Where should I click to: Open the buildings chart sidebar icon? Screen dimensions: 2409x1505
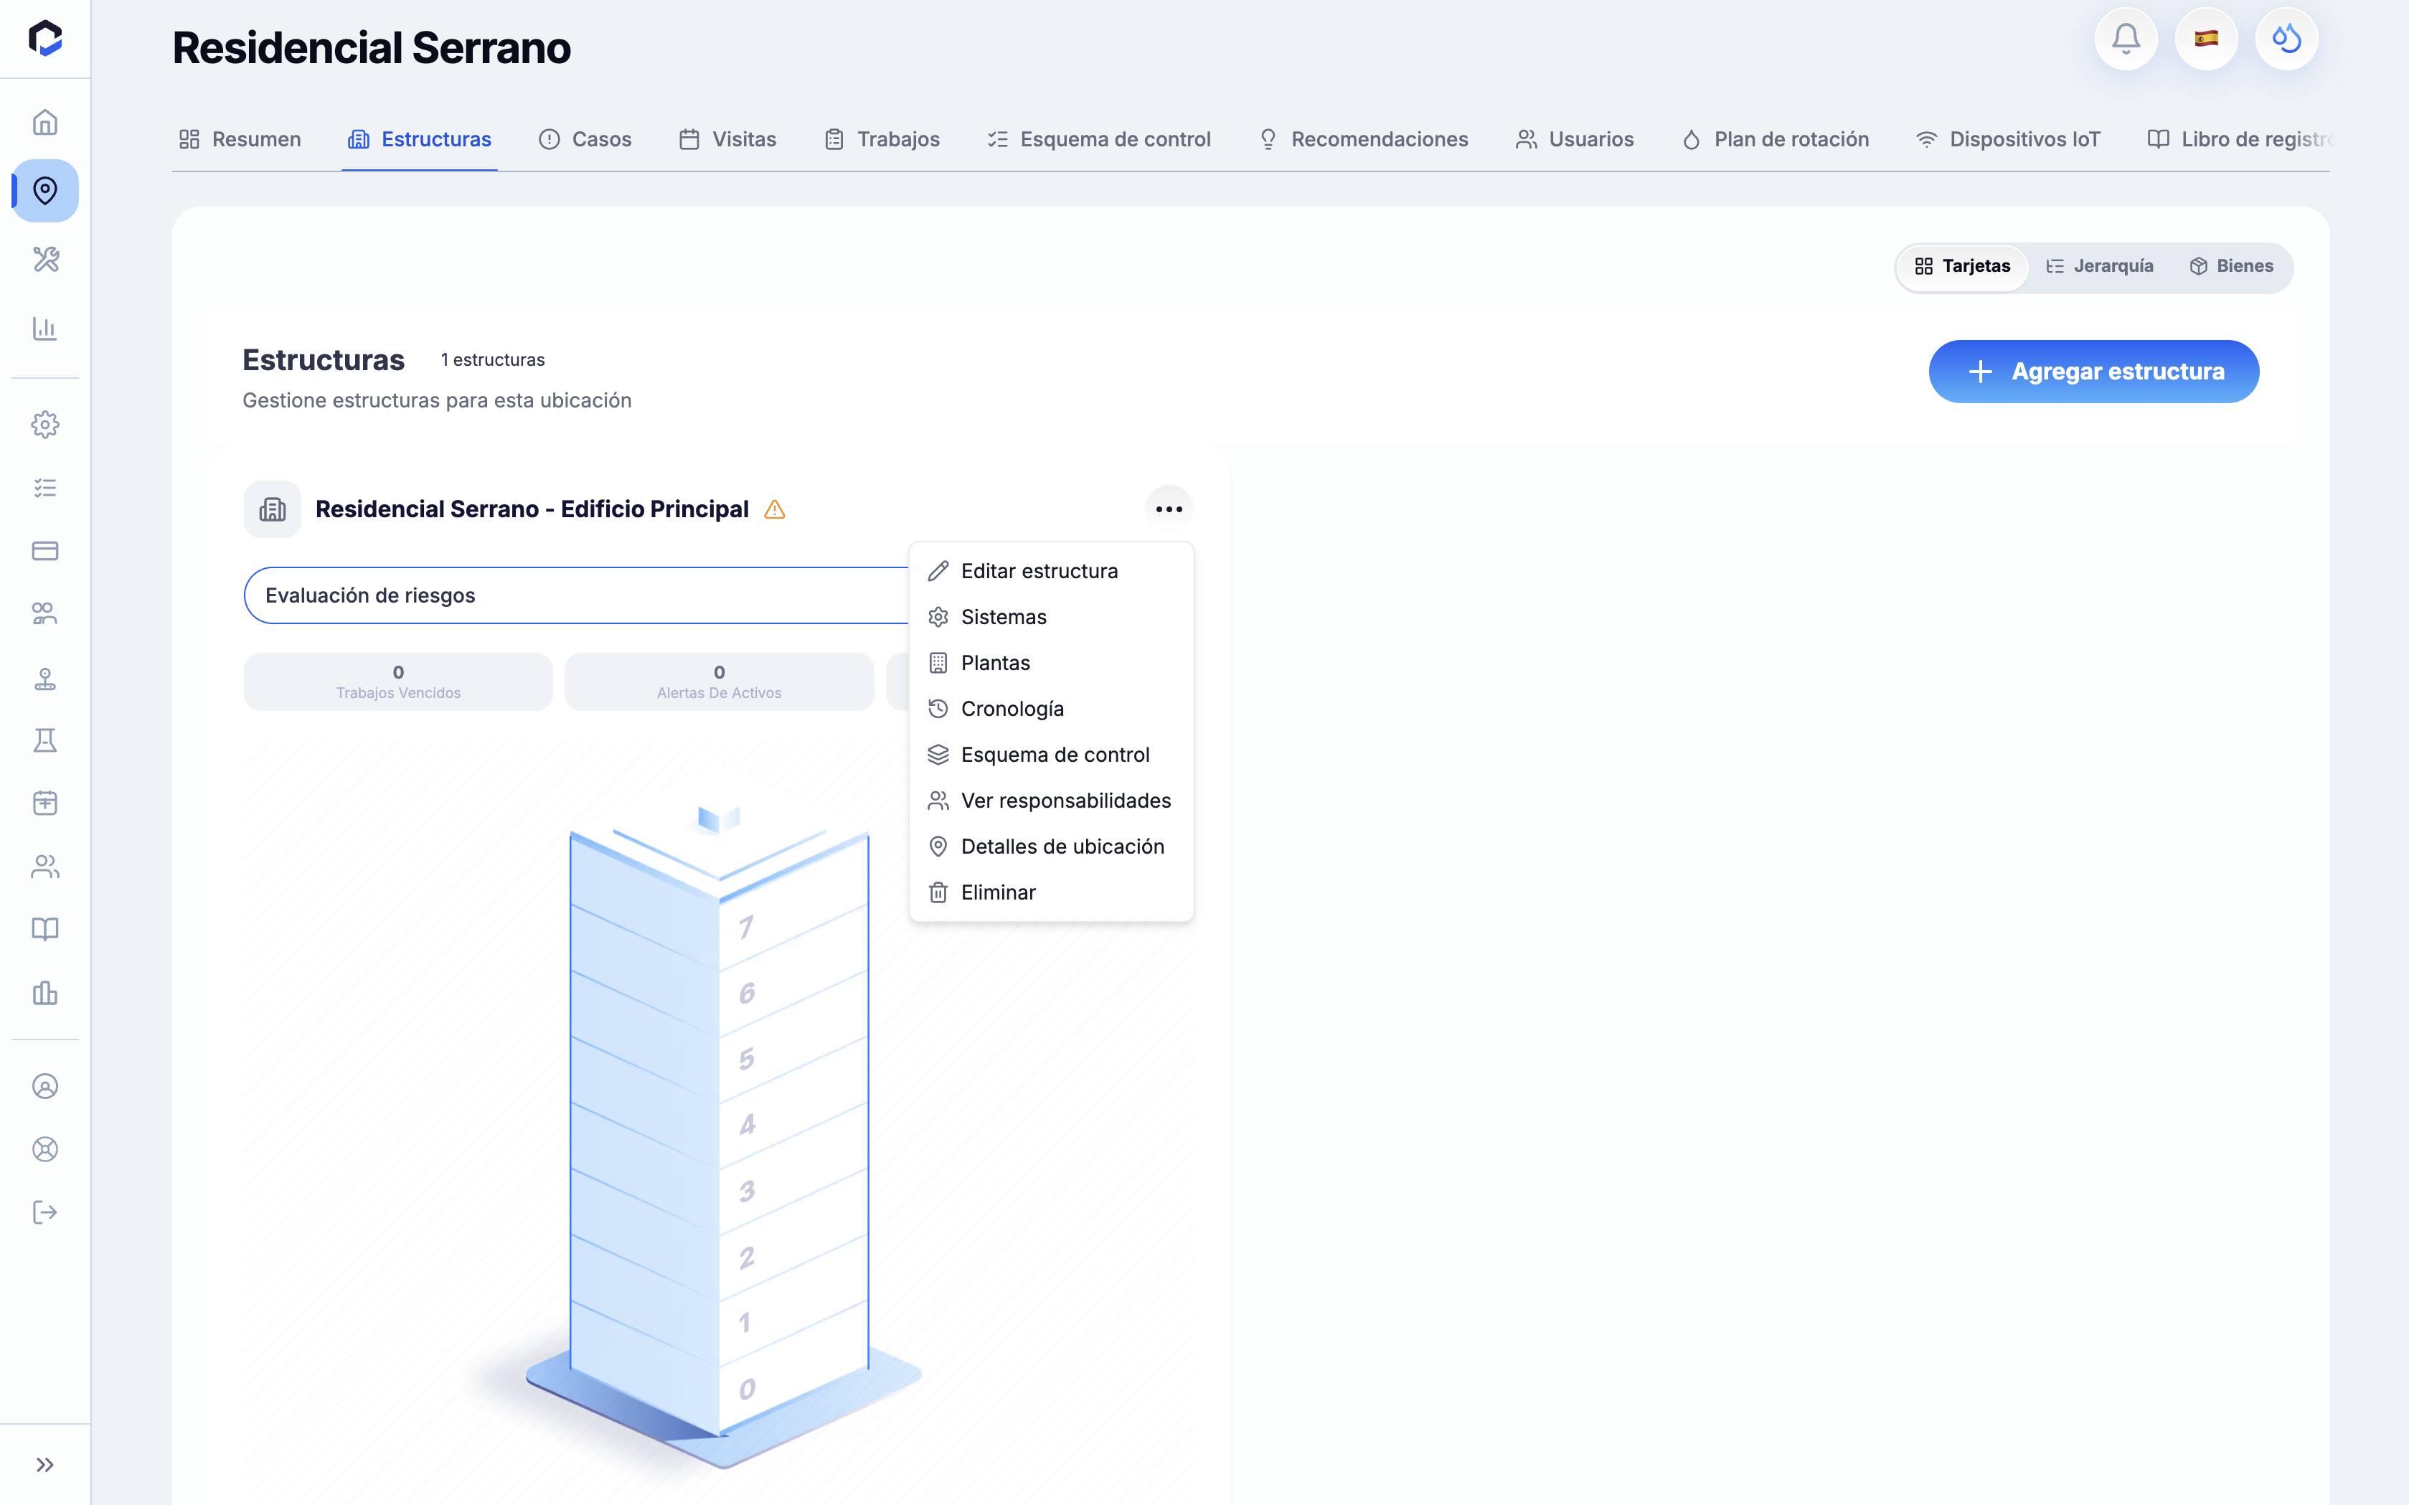(x=44, y=992)
